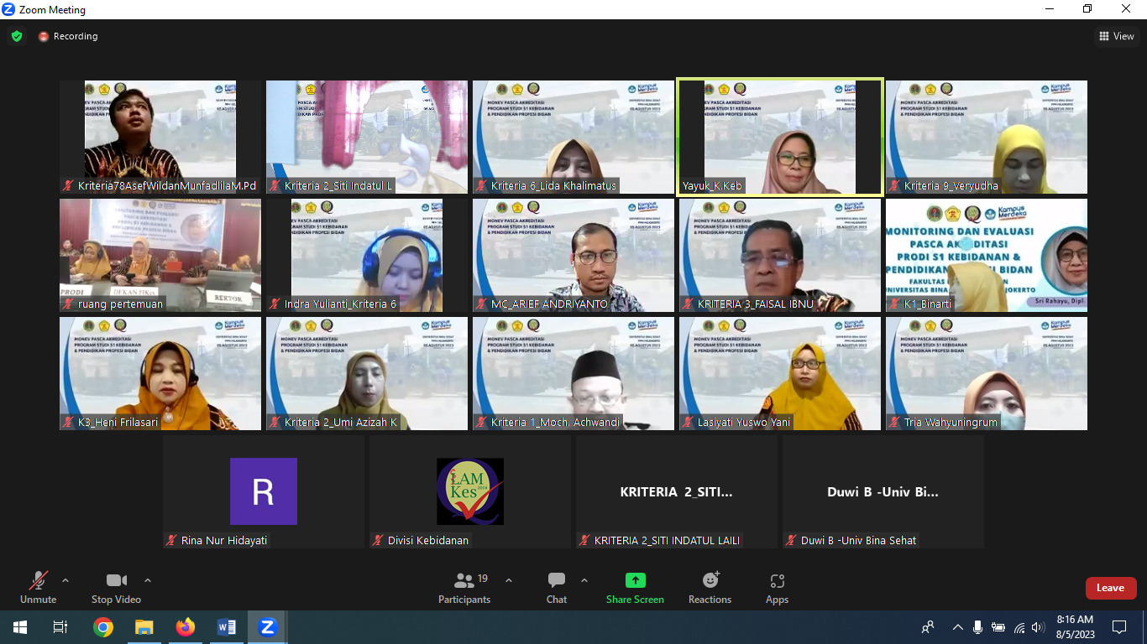
Task: Click the green Share Screen icon
Action: coord(635,580)
